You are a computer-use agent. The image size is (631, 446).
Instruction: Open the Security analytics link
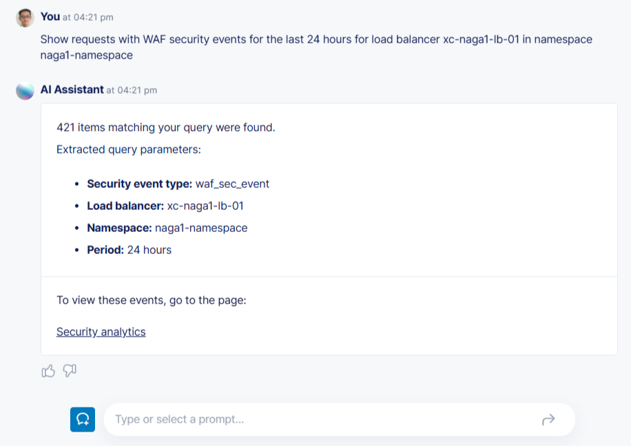point(101,332)
